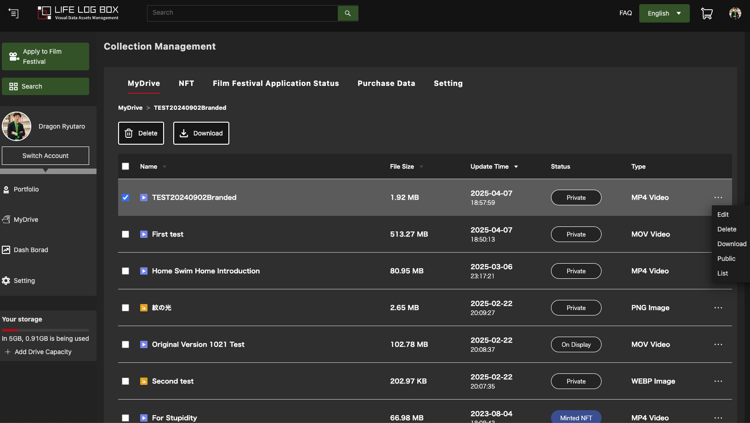The image size is (750, 423).
Task: Sort by Update Time column arrow
Action: click(x=516, y=167)
